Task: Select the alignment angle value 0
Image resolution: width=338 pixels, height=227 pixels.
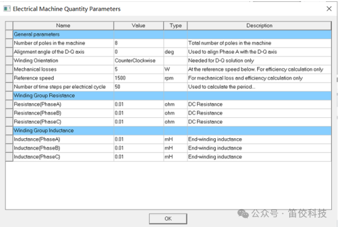Action: [138, 52]
